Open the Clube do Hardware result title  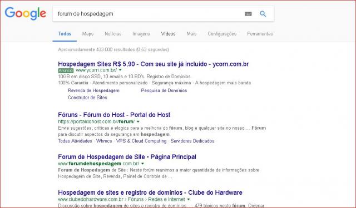coord(150,192)
